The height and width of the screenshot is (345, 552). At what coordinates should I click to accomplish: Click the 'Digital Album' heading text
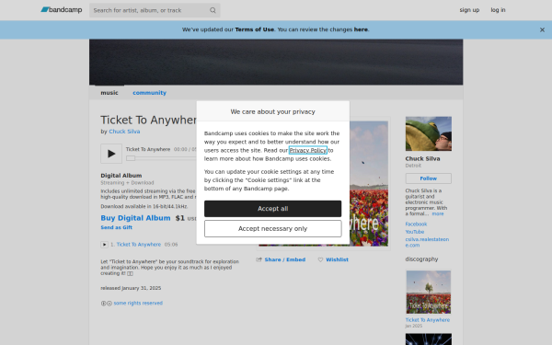click(121, 176)
